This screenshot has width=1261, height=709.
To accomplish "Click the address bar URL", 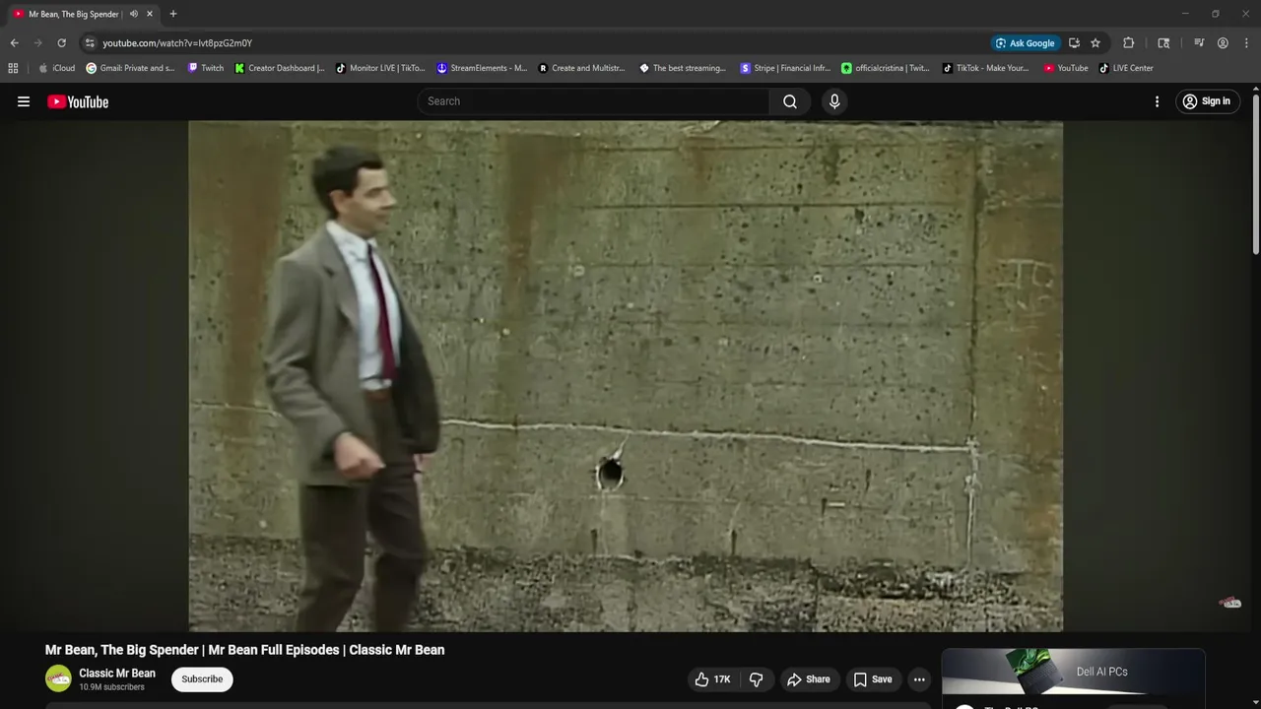I will click(x=177, y=43).
